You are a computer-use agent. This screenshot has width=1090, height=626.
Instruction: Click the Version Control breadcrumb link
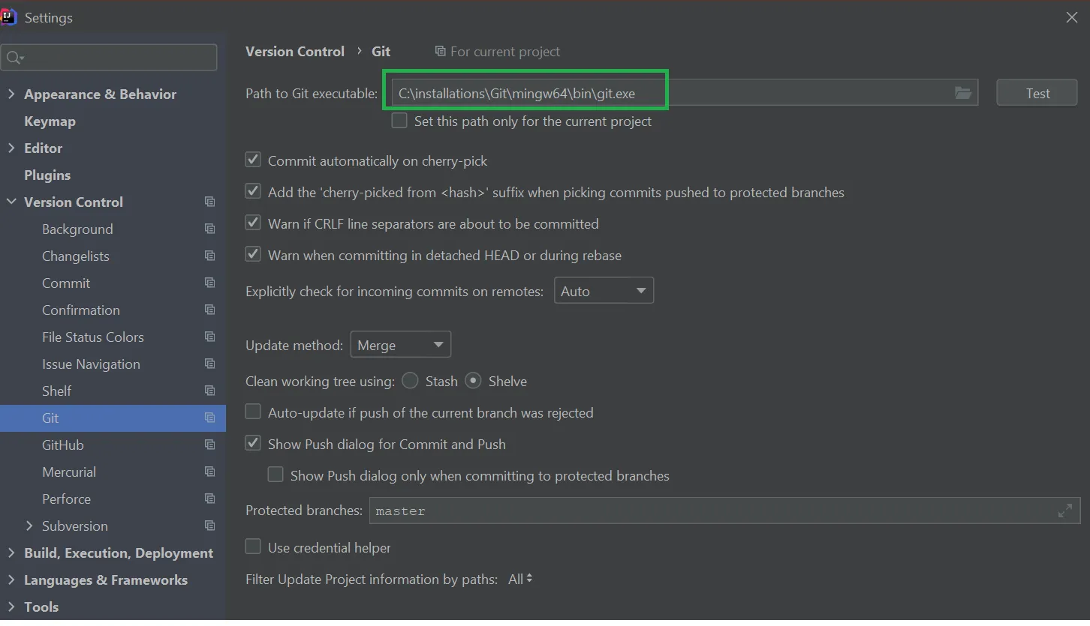coord(295,51)
